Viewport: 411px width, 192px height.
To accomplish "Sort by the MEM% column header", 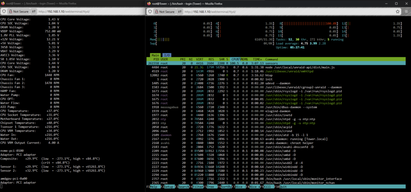I will pos(244,59).
